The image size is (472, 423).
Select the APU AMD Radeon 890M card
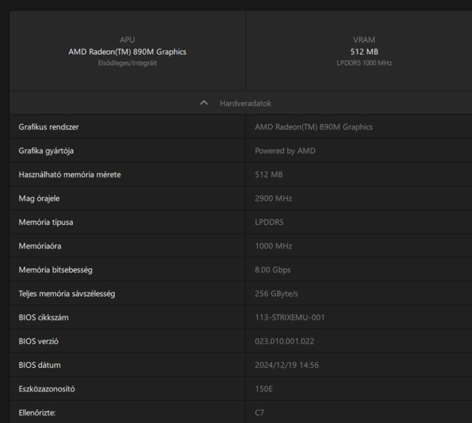tap(127, 51)
